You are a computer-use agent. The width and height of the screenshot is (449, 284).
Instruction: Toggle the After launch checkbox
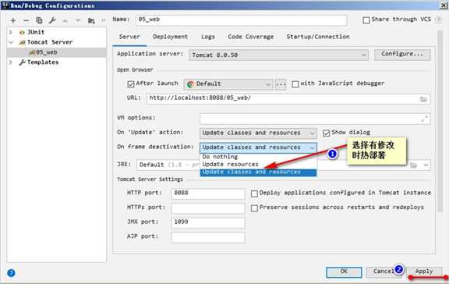(x=131, y=84)
